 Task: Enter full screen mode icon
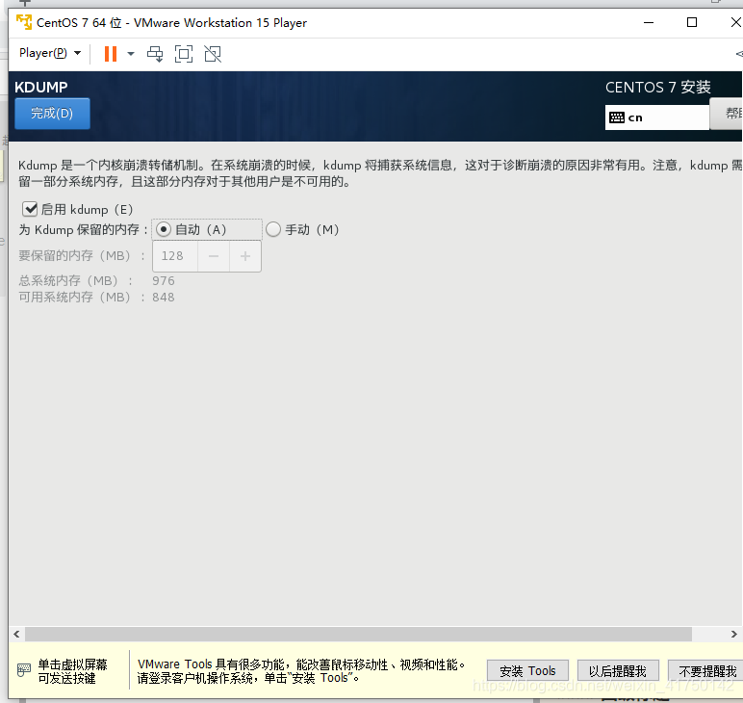click(x=184, y=54)
